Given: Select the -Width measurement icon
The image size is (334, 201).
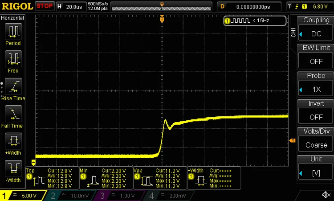Looking at the screenshot, I should pos(13,168).
